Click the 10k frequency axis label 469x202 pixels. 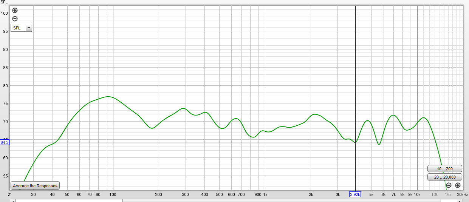pos(417,194)
